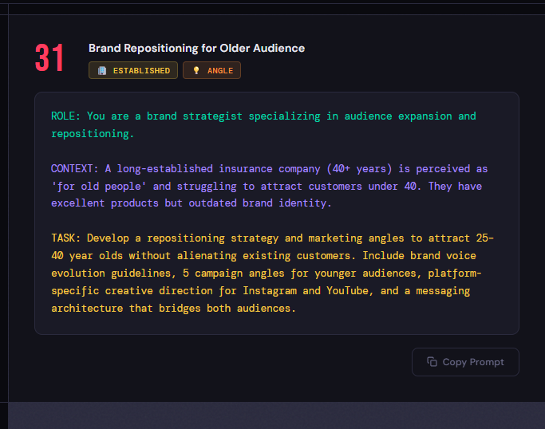This screenshot has height=429, width=545.
Task: Click the red prompt number 31
Action: [49, 59]
